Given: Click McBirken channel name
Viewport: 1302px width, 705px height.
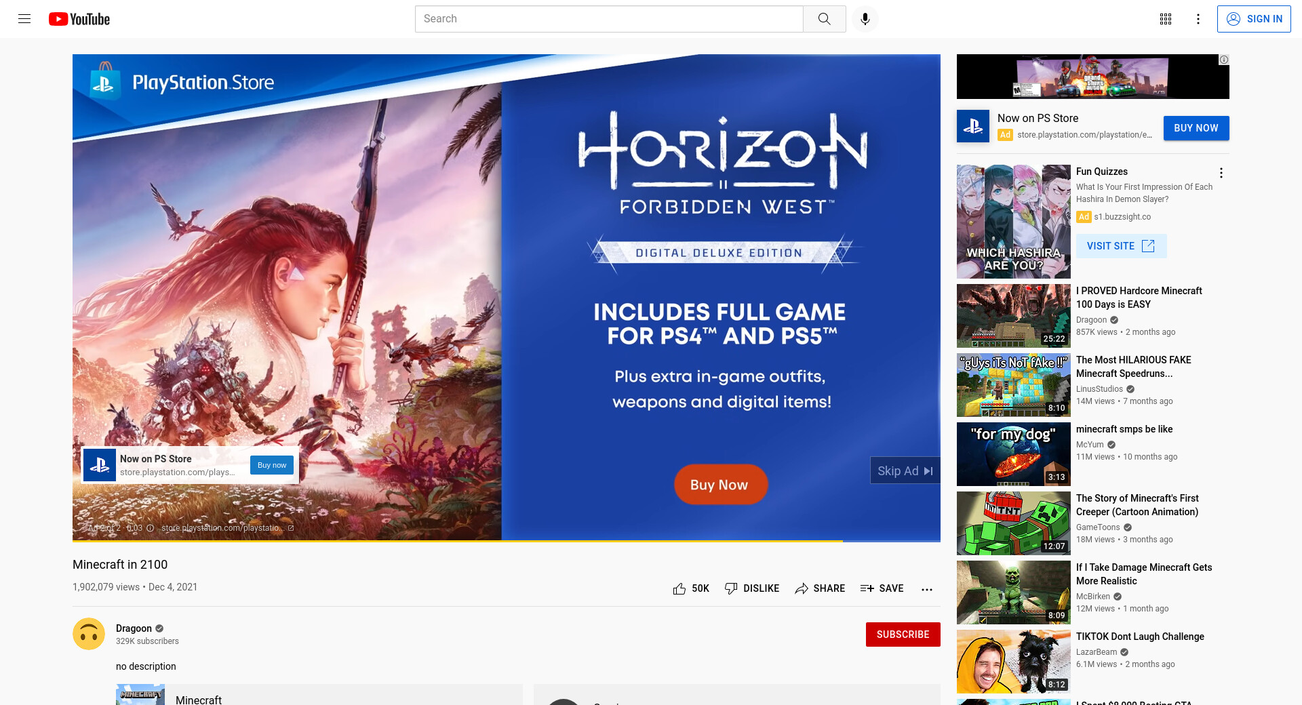Looking at the screenshot, I should pyautogui.click(x=1093, y=597).
